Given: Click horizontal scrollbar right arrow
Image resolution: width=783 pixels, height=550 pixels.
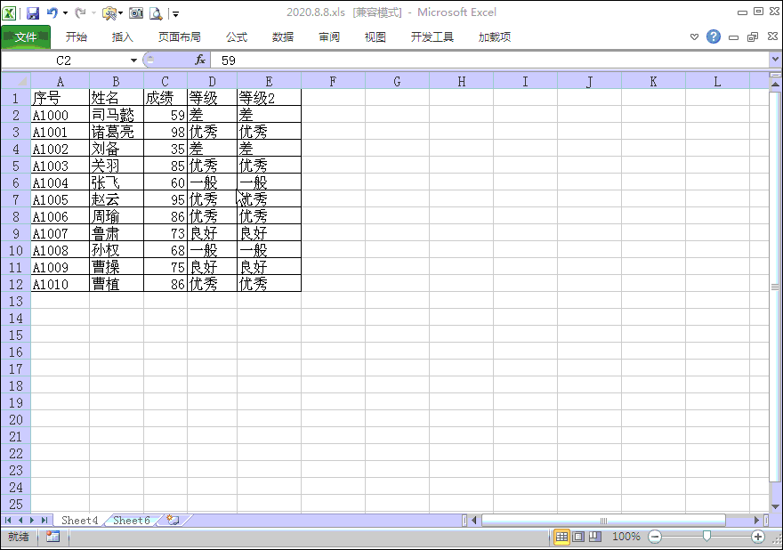Looking at the screenshot, I should click(x=756, y=521).
